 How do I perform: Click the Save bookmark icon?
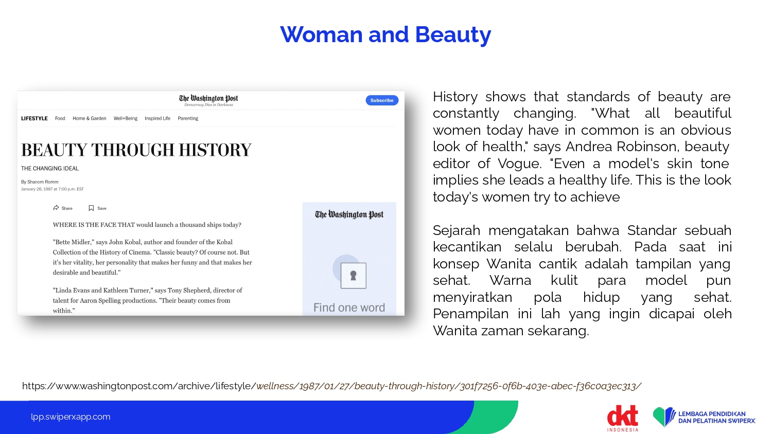[x=91, y=208]
